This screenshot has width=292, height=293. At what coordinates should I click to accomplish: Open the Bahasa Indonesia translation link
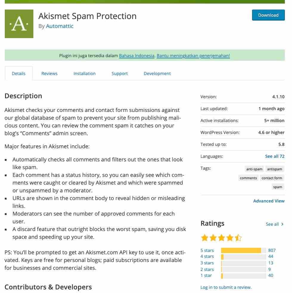pyautogui.click(x=136, y=55)
